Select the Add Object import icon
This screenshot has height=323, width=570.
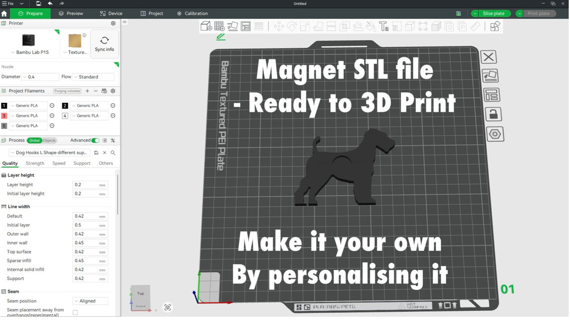[x=206, y=26]
